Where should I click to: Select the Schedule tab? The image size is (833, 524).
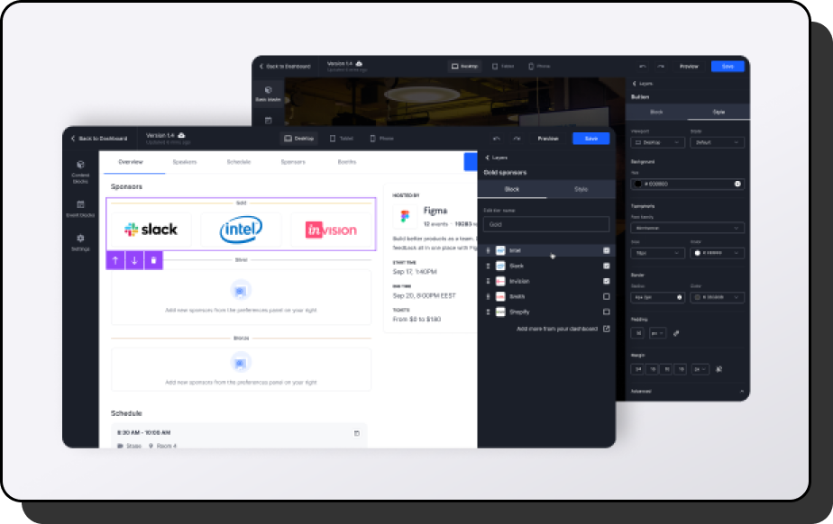click(x=239, y=162)
